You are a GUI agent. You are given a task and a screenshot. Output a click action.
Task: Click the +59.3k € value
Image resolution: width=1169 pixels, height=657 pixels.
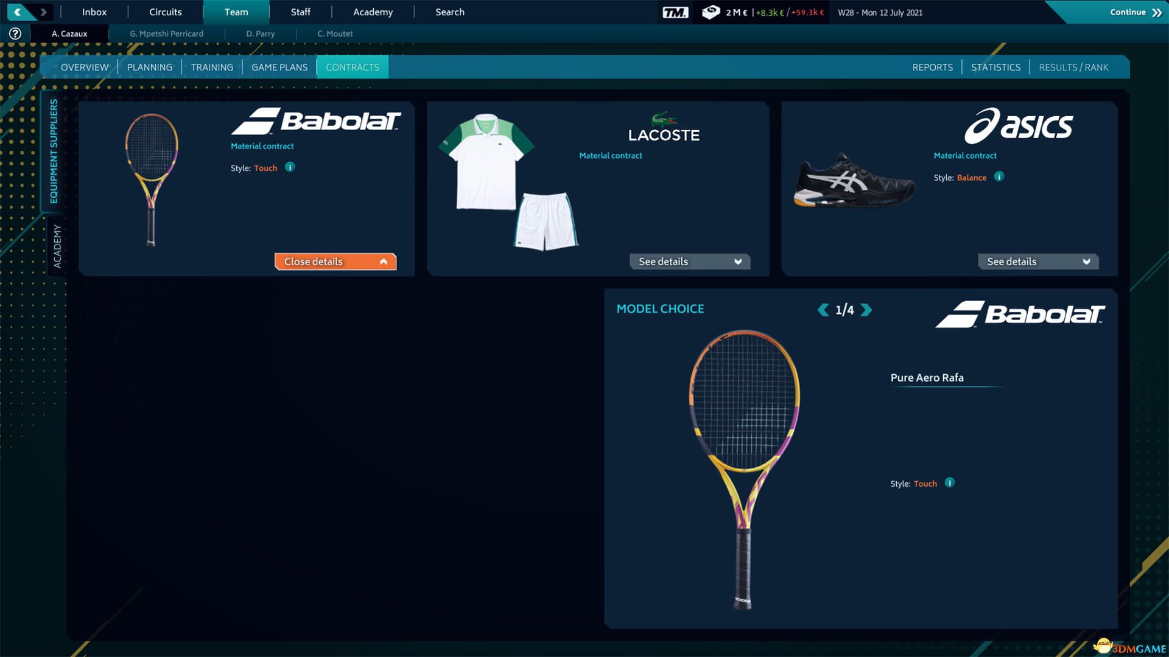[x=807, y=12]
